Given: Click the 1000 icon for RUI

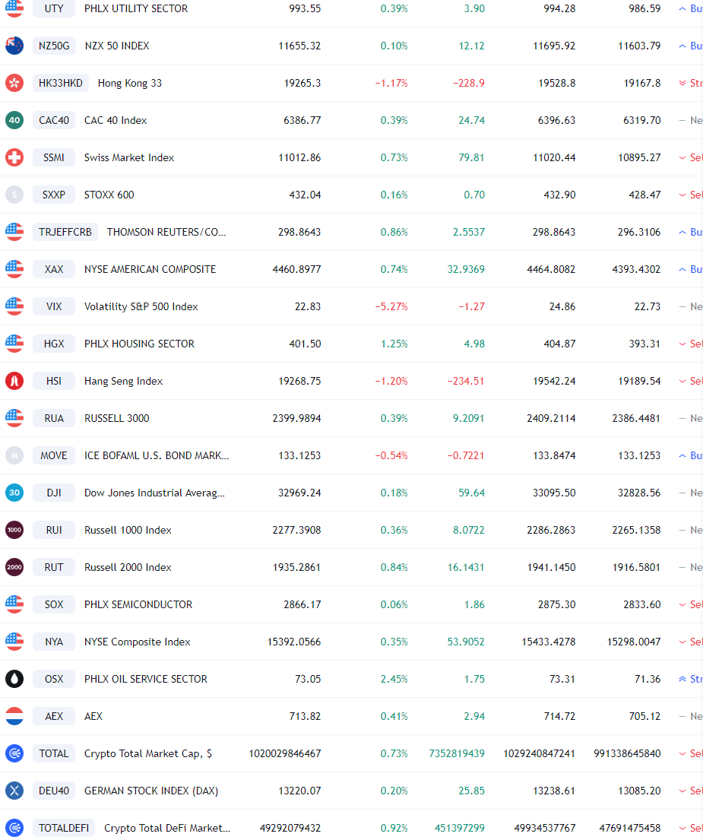Looking at the screenshot, I should pyautogui.click(x=14, y=530).
